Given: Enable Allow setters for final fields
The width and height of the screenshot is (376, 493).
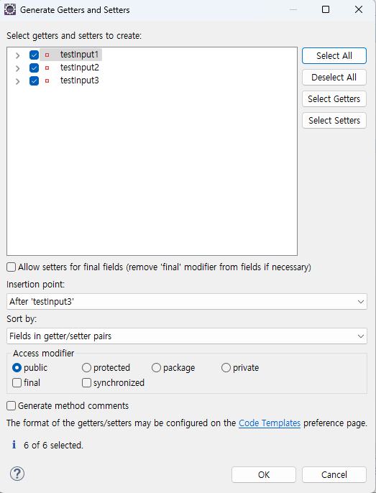Looking at the screenshot, I should (11, 267).
